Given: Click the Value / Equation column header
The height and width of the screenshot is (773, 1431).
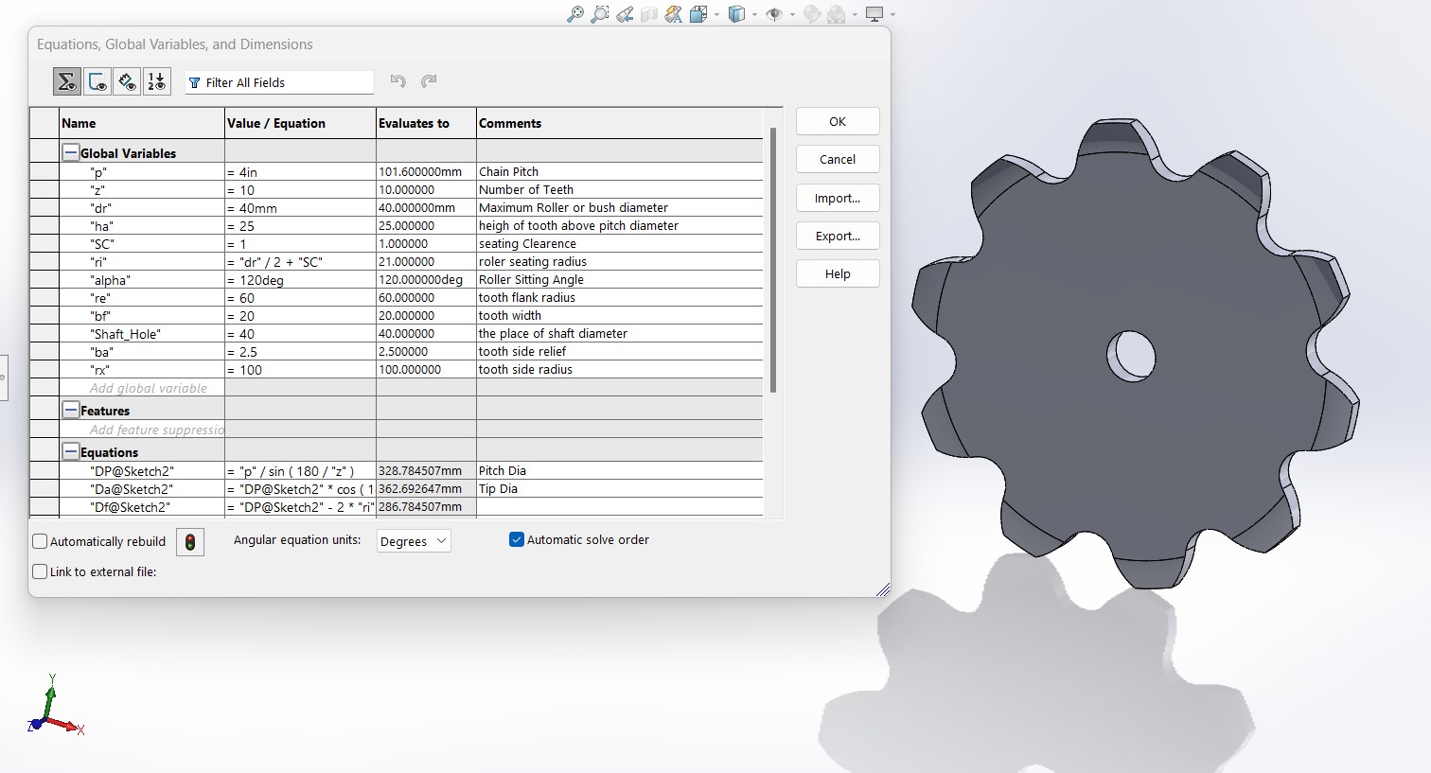Looking at the screenshot, I should [300, 123].
